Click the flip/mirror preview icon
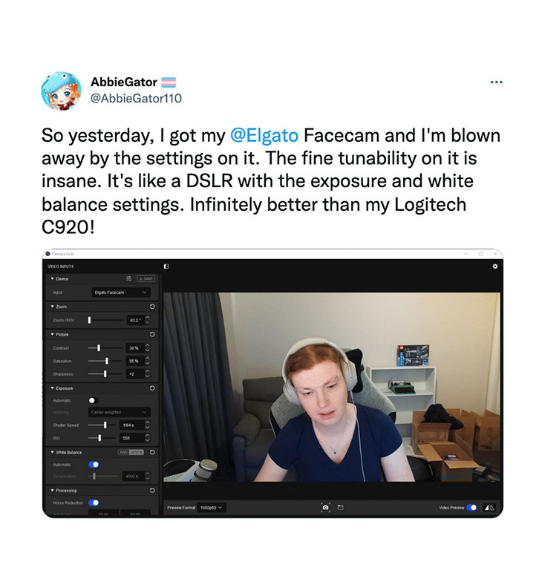This screenshot has height=588, width=542. 489,507
